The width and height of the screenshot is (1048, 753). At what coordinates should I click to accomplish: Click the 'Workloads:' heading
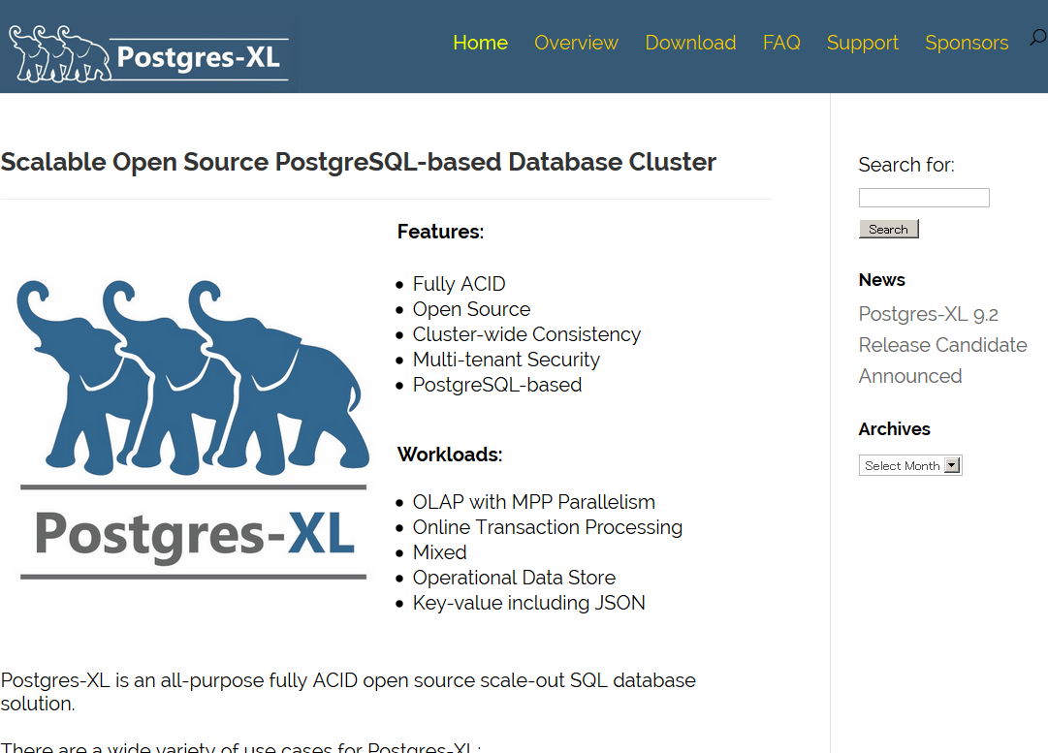click(450, 455)
